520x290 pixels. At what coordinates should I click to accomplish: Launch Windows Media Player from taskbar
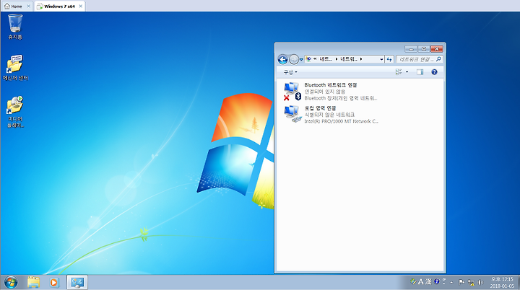53,282
